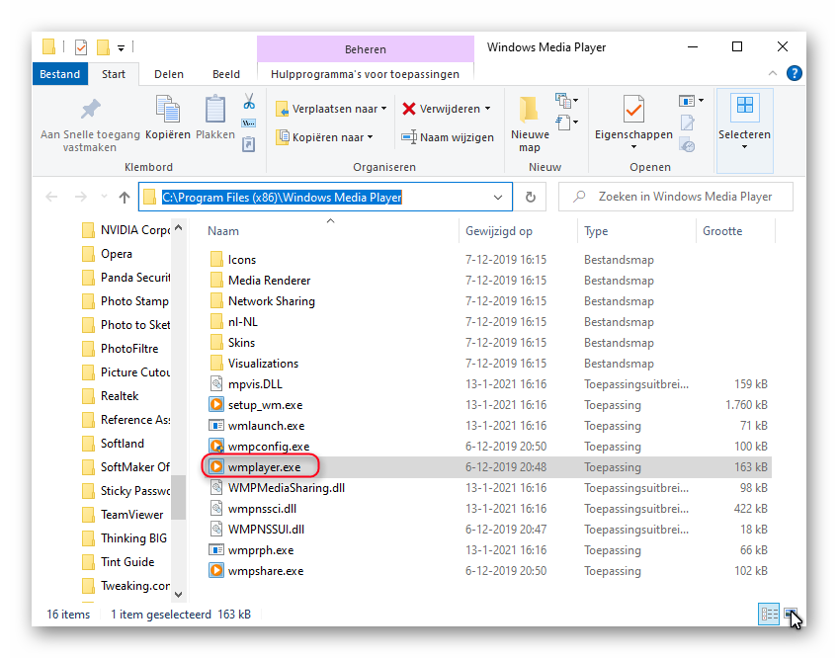Open the Openen dropdown icon in ribbon
The width and height of the screenshot is (838, 658).
click(x=691, y=101)
